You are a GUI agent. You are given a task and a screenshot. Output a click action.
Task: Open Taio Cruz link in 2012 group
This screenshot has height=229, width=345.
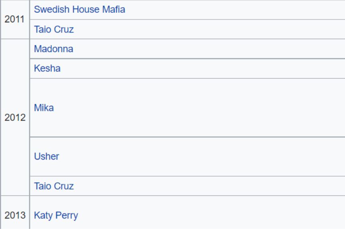point(54,186)
